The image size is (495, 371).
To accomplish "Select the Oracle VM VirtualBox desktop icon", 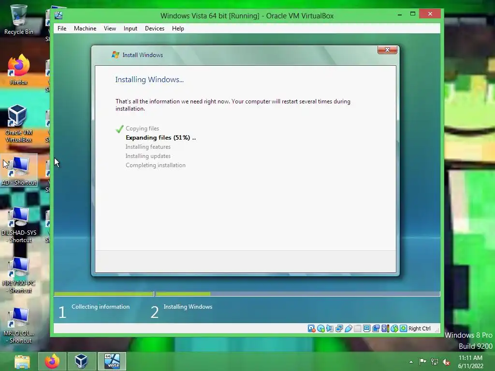I will pyautogui.click(x=19, y=124).
